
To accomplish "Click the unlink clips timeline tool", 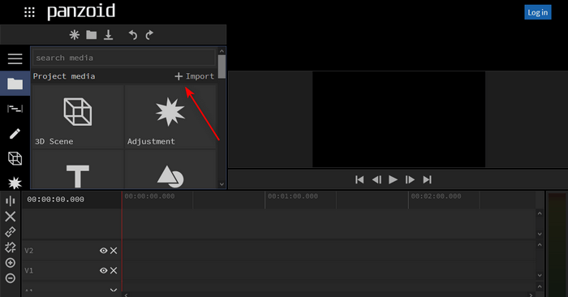I will click(11, 247).
